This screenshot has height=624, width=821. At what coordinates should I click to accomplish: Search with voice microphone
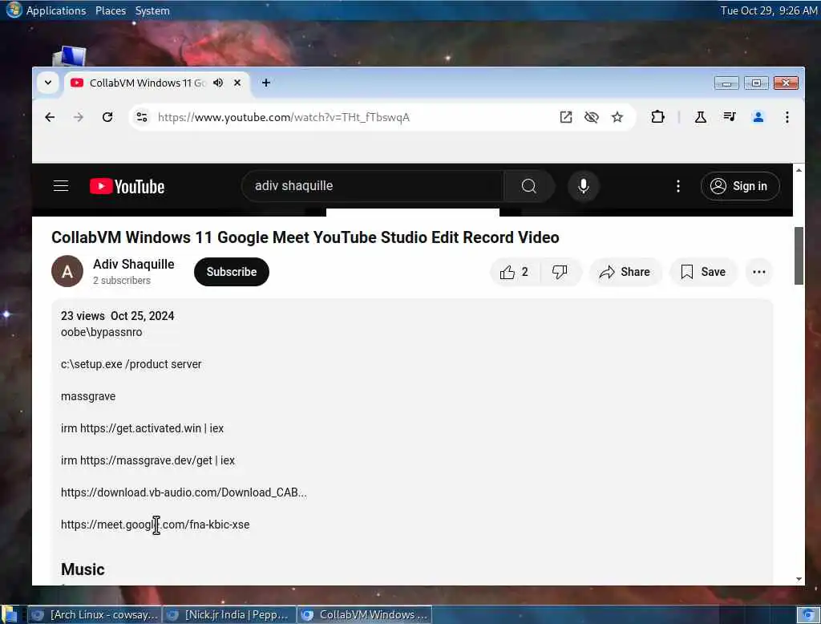point(584,186)
